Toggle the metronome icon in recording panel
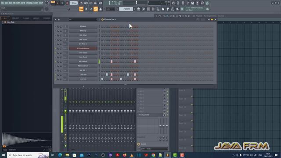 [x=81, y=3]
